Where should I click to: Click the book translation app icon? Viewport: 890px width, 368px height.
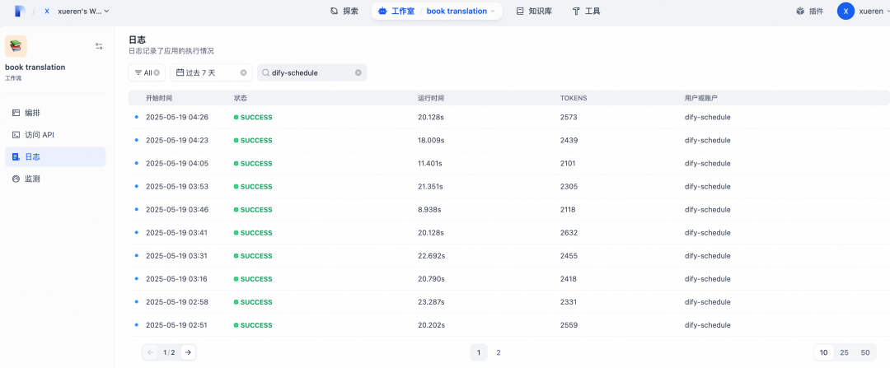coord(16,46)
